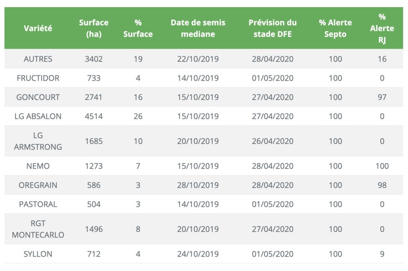Click Prévision du stade DFE header
This screenshot has height=271, width=408.
[273, 28]
